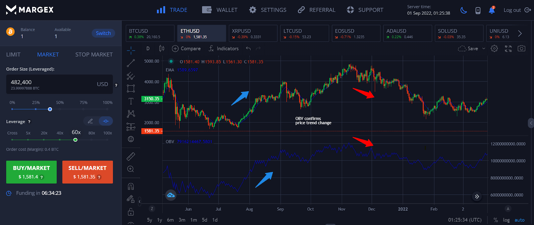Select the trend line drawing tool
The width and height of the screenshot is (534, 225).
[x=131, y=63]
